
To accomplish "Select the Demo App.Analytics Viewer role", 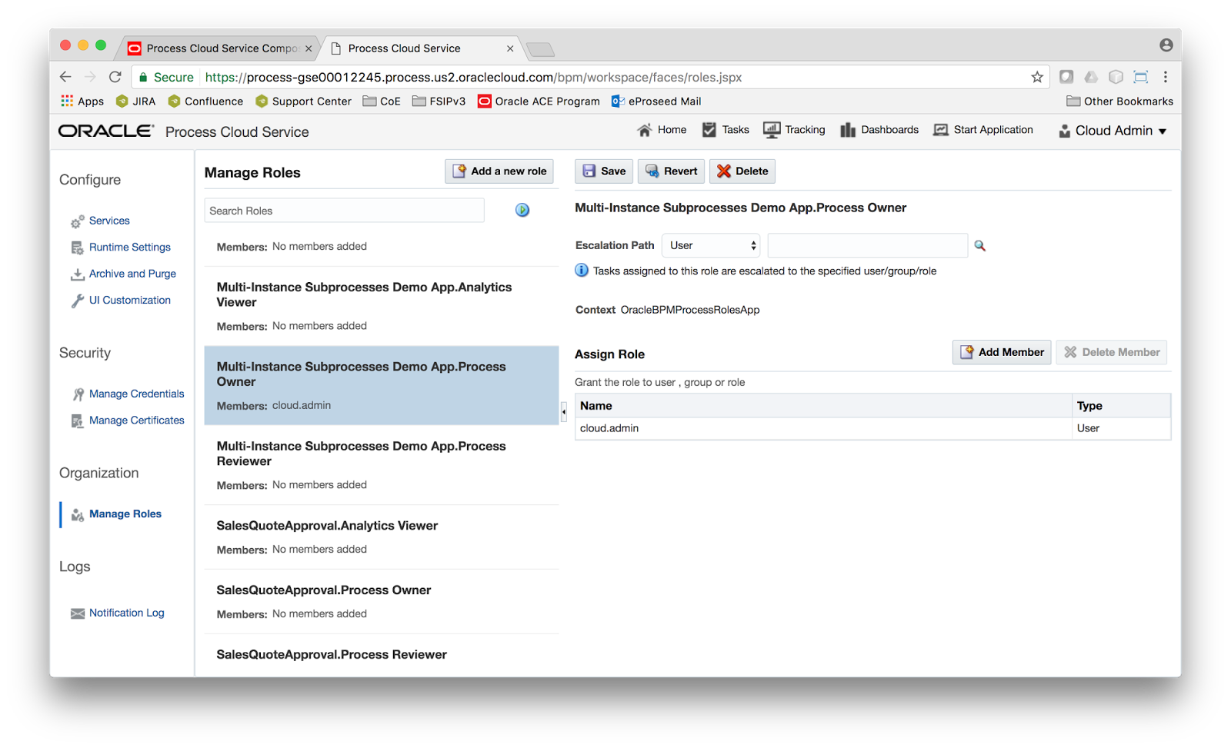I will [382, 306].
